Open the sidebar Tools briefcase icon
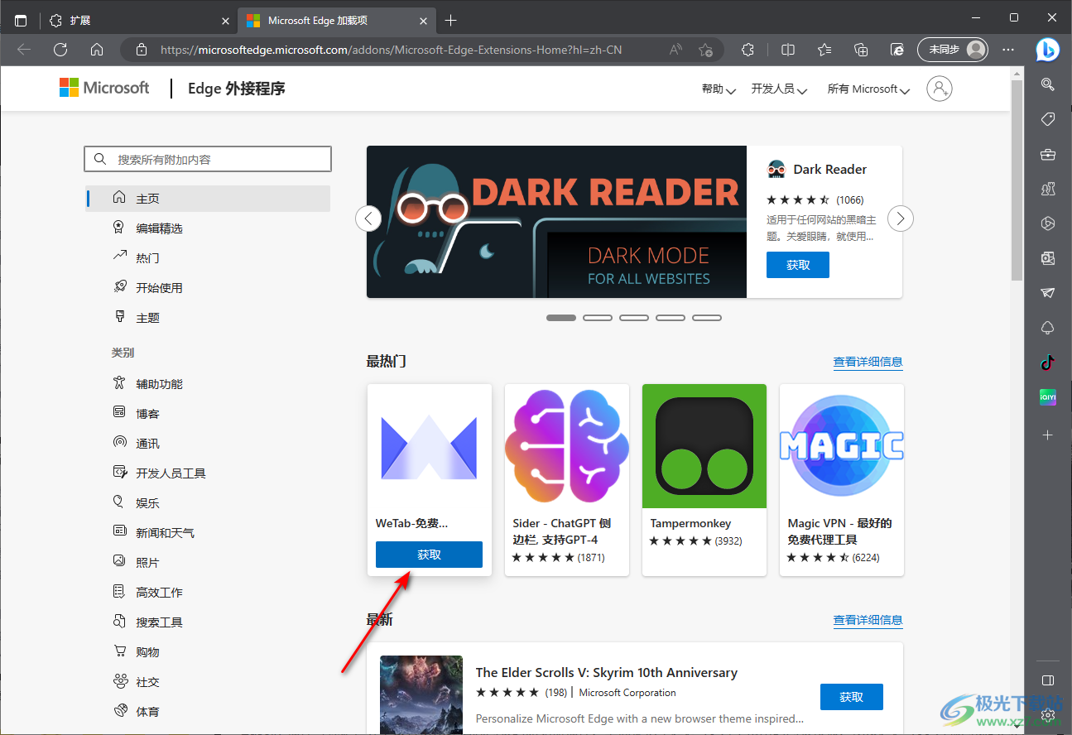This screenshot has width=1072, height=735. click(1048, 154)
